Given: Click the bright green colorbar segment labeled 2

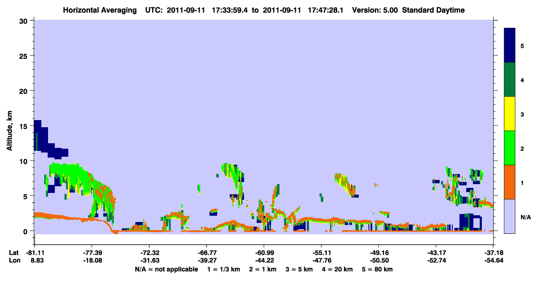Looking at the screenshot, I should (510, 148).
